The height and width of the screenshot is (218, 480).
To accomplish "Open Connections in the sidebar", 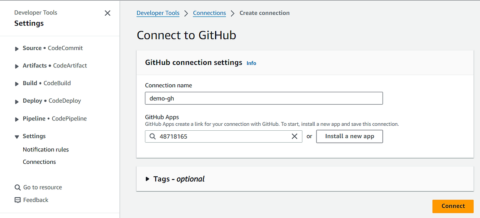I will [39, 162].
